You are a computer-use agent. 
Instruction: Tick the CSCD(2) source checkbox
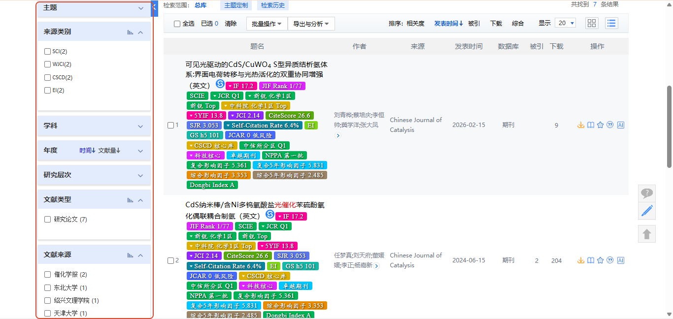47,77
